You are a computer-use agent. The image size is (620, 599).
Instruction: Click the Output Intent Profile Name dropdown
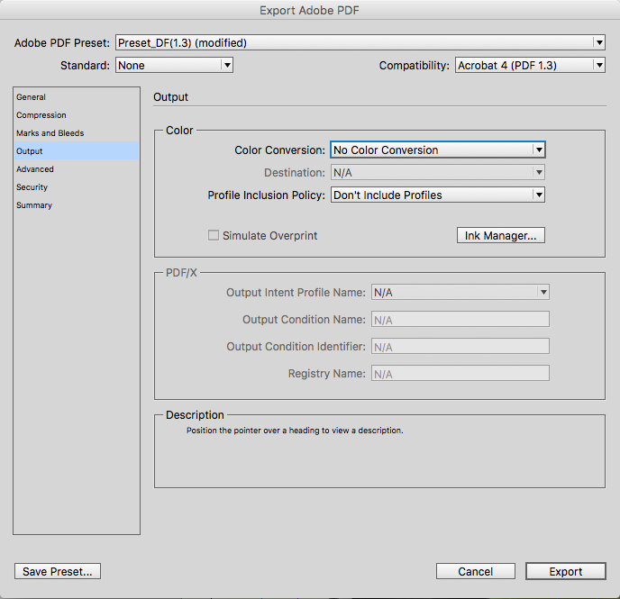[x=460, y=292]
